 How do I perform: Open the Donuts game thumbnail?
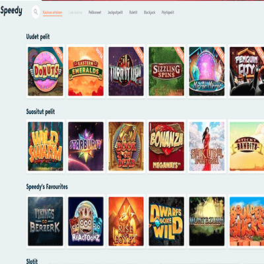pyautogui.click(x=46, y=71)
